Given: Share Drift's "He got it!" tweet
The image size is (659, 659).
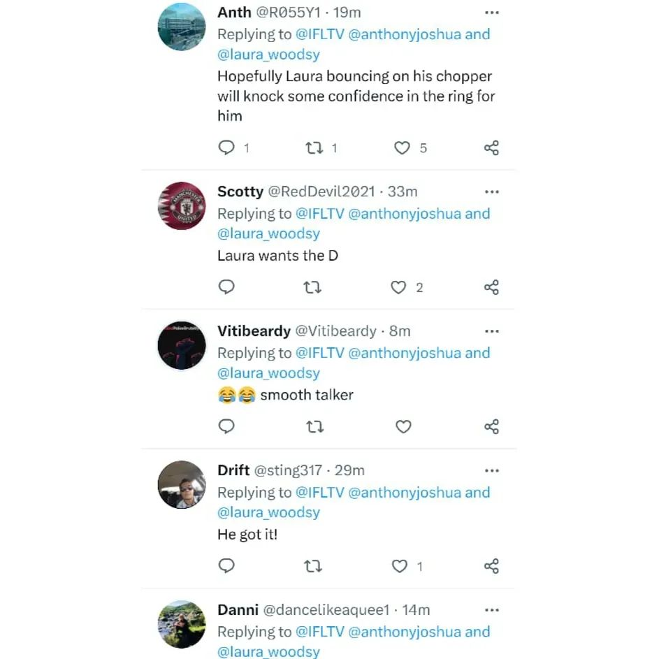Looking at the screenshot, I should (x=491, y=566).
